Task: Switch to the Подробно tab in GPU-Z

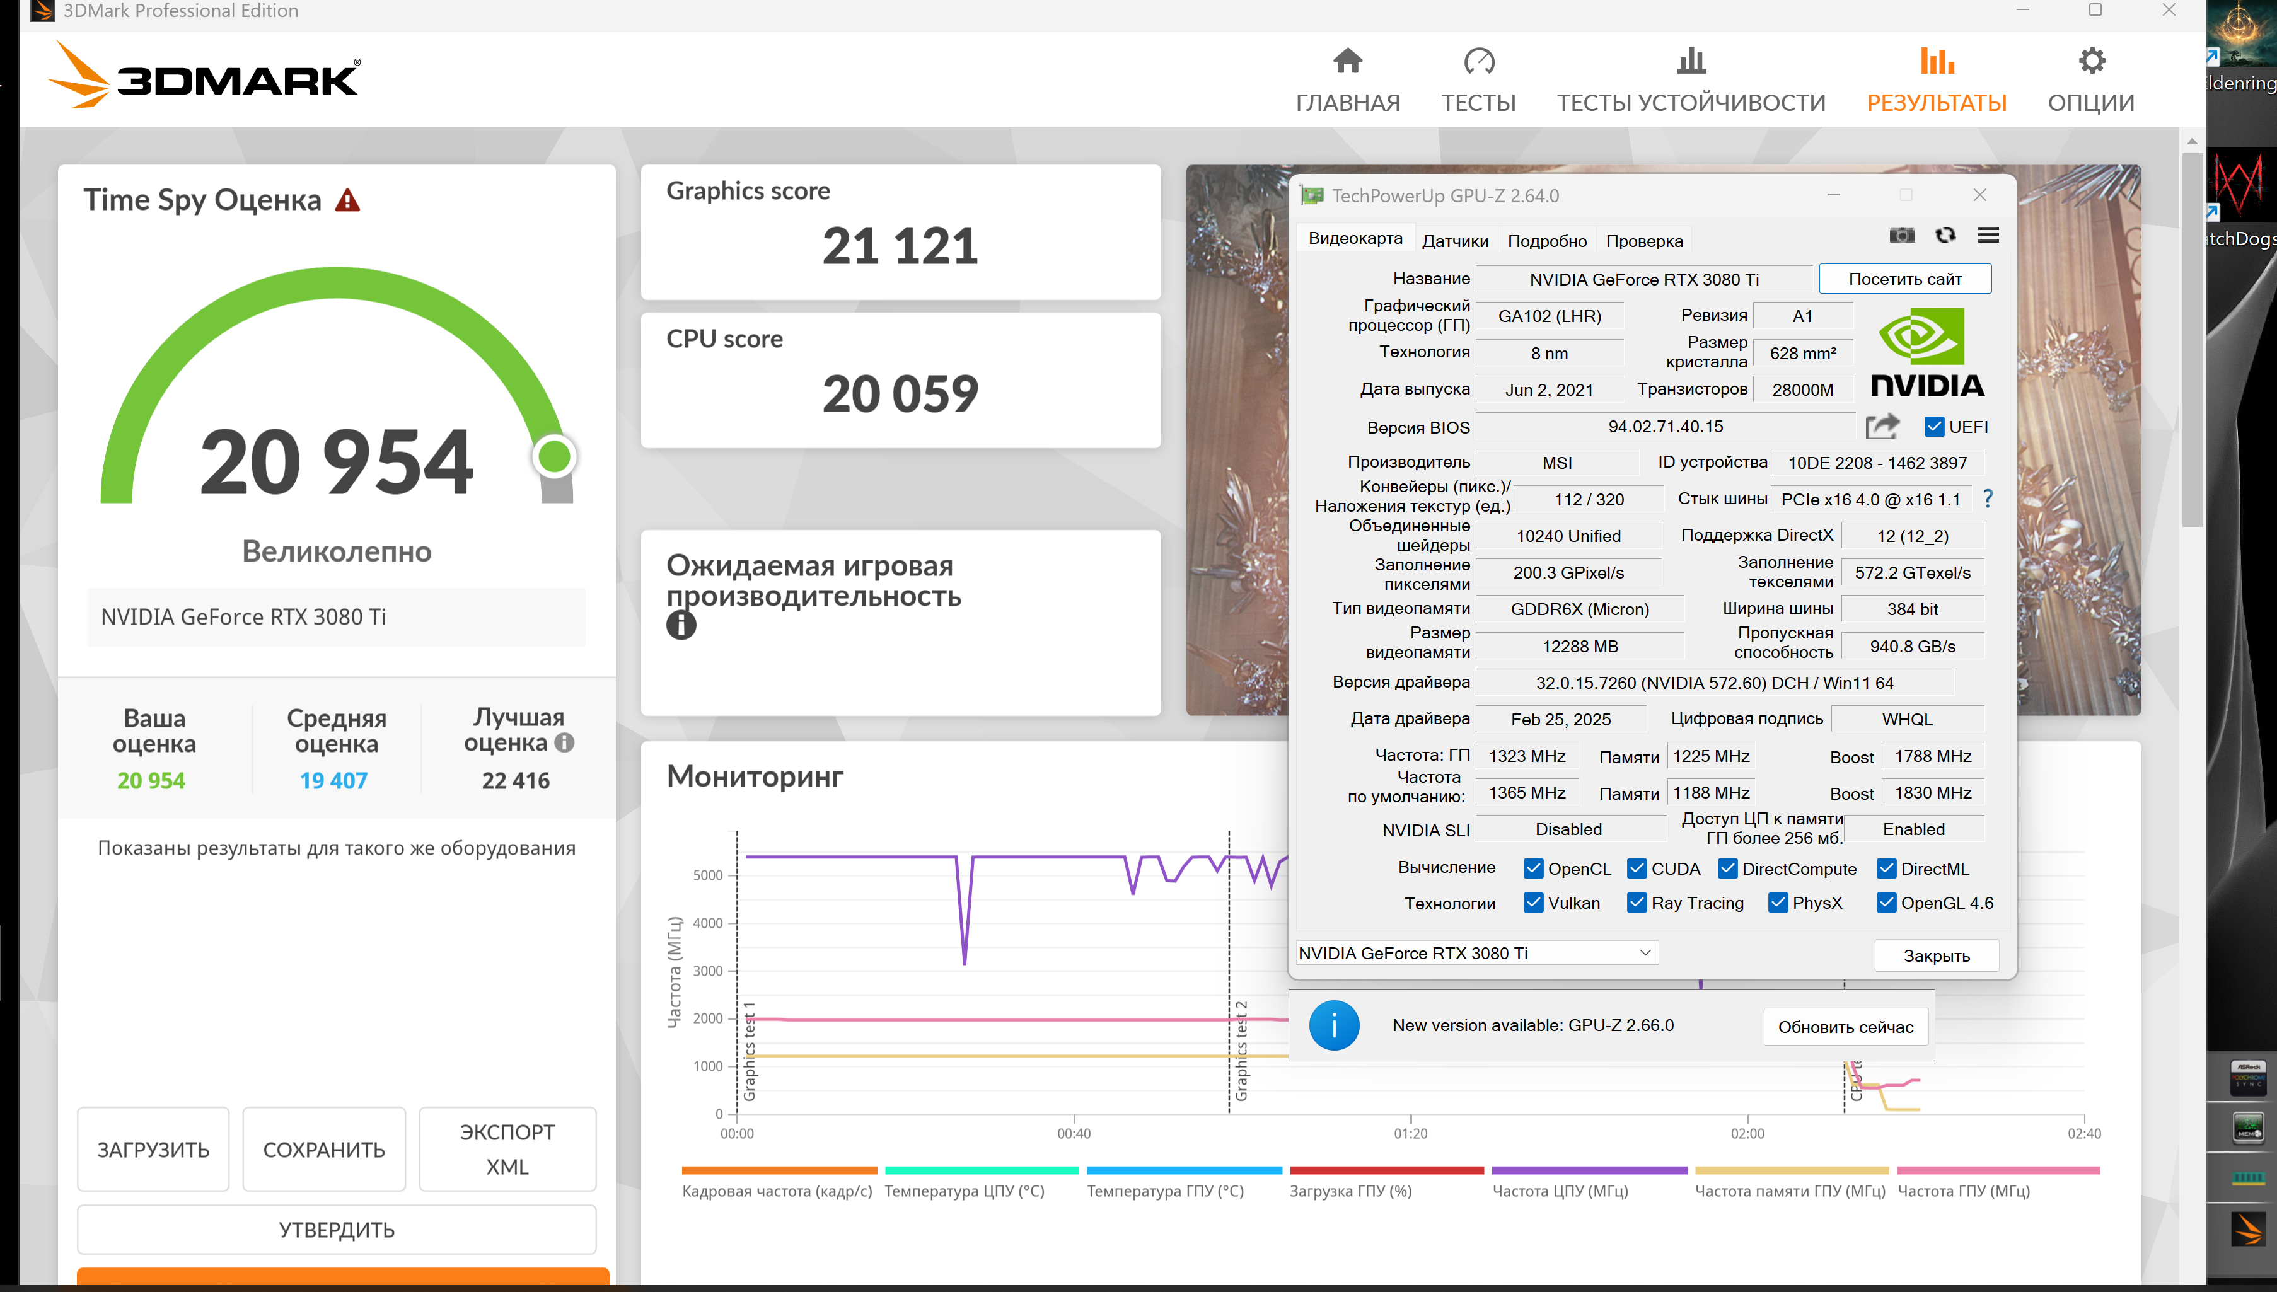Action: click(x=1547, y=241)
